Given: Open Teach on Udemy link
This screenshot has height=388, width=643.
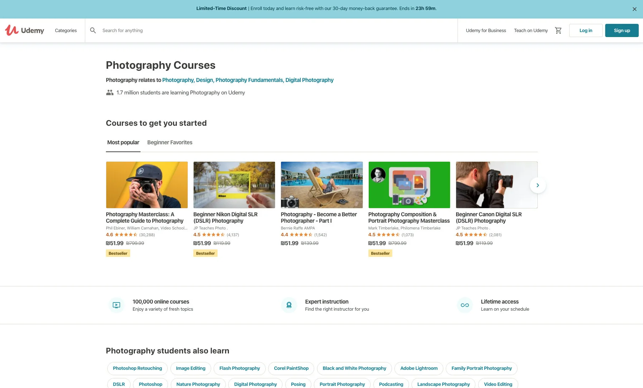Looking at the screenshot, I should coord(531,30).
